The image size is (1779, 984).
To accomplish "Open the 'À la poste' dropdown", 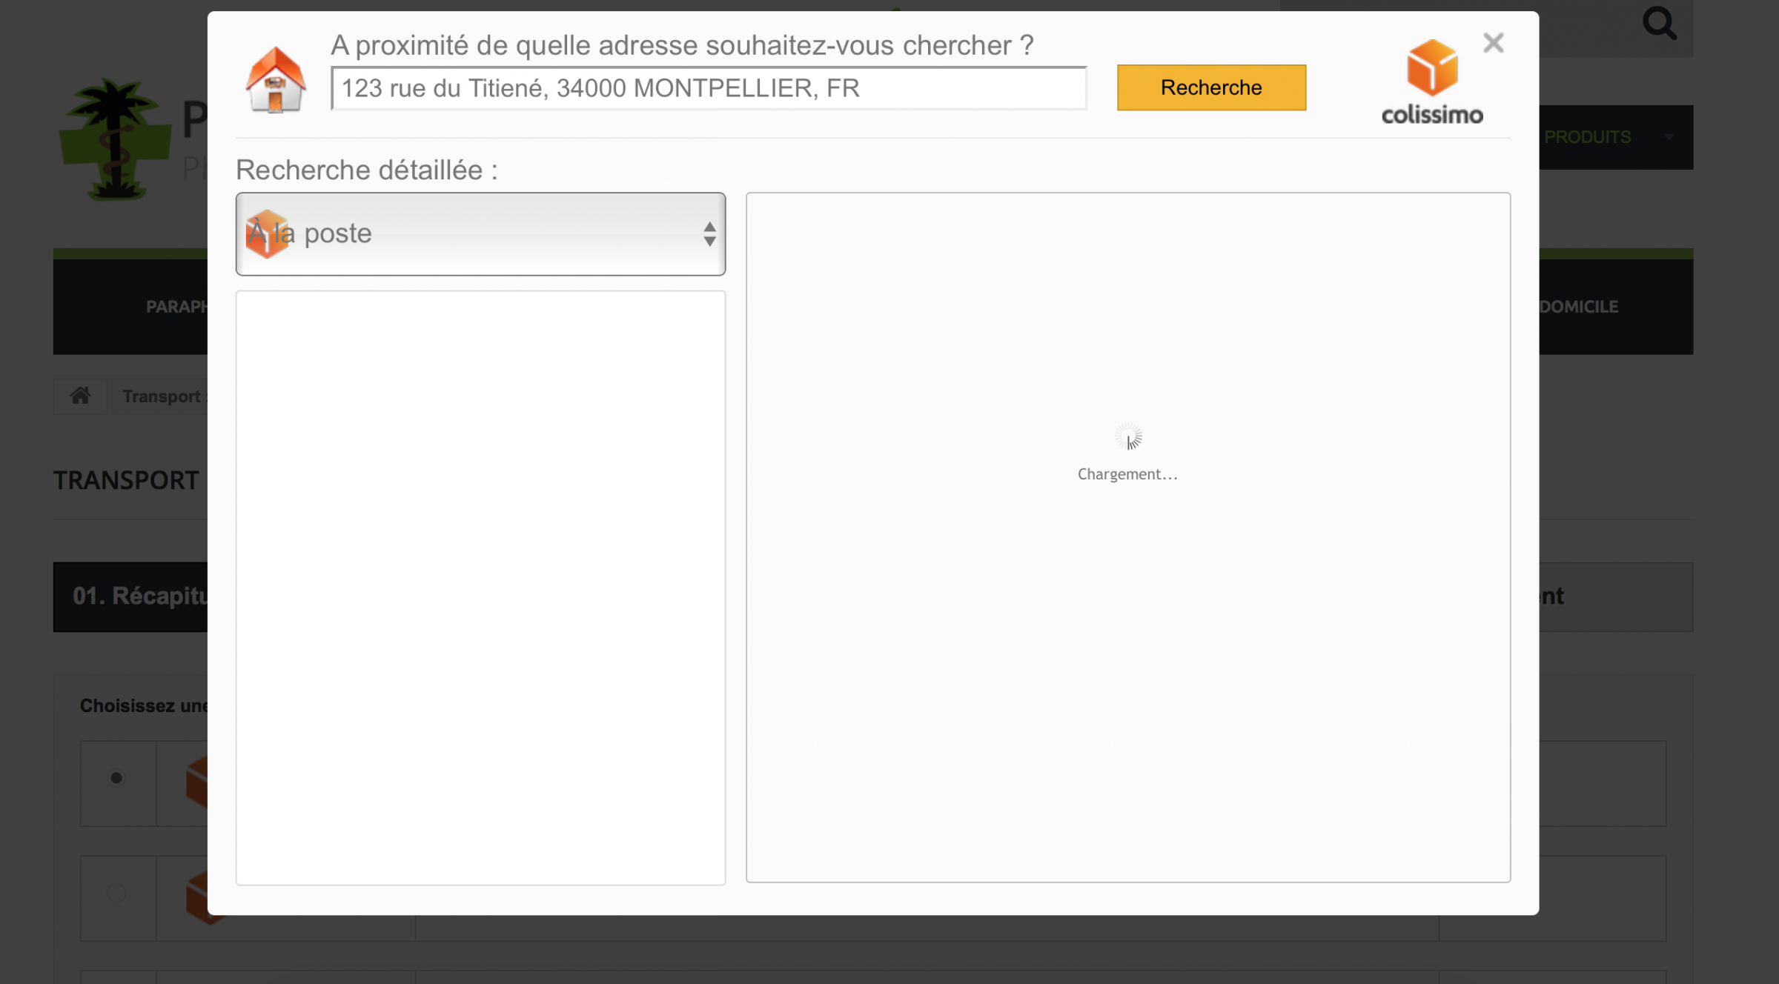I will (480, 234).
